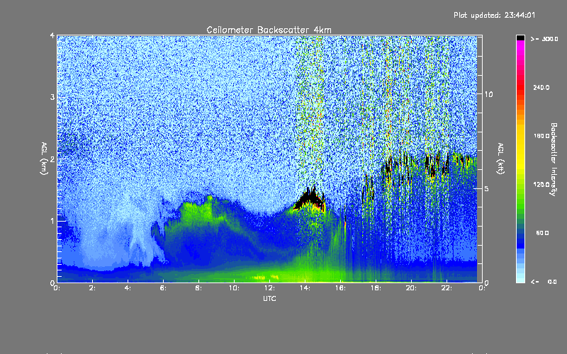Click the "4:" UTC time tick
The image size is (567, 354).
point(128,288)
